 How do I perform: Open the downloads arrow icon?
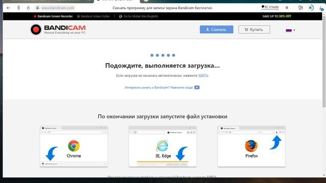tap(321, 8)
